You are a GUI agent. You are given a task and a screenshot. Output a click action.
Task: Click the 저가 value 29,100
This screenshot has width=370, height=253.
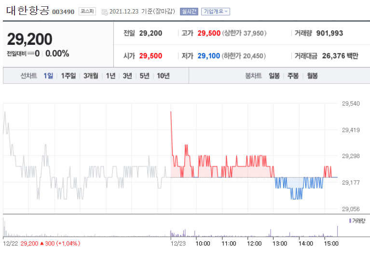208,56
